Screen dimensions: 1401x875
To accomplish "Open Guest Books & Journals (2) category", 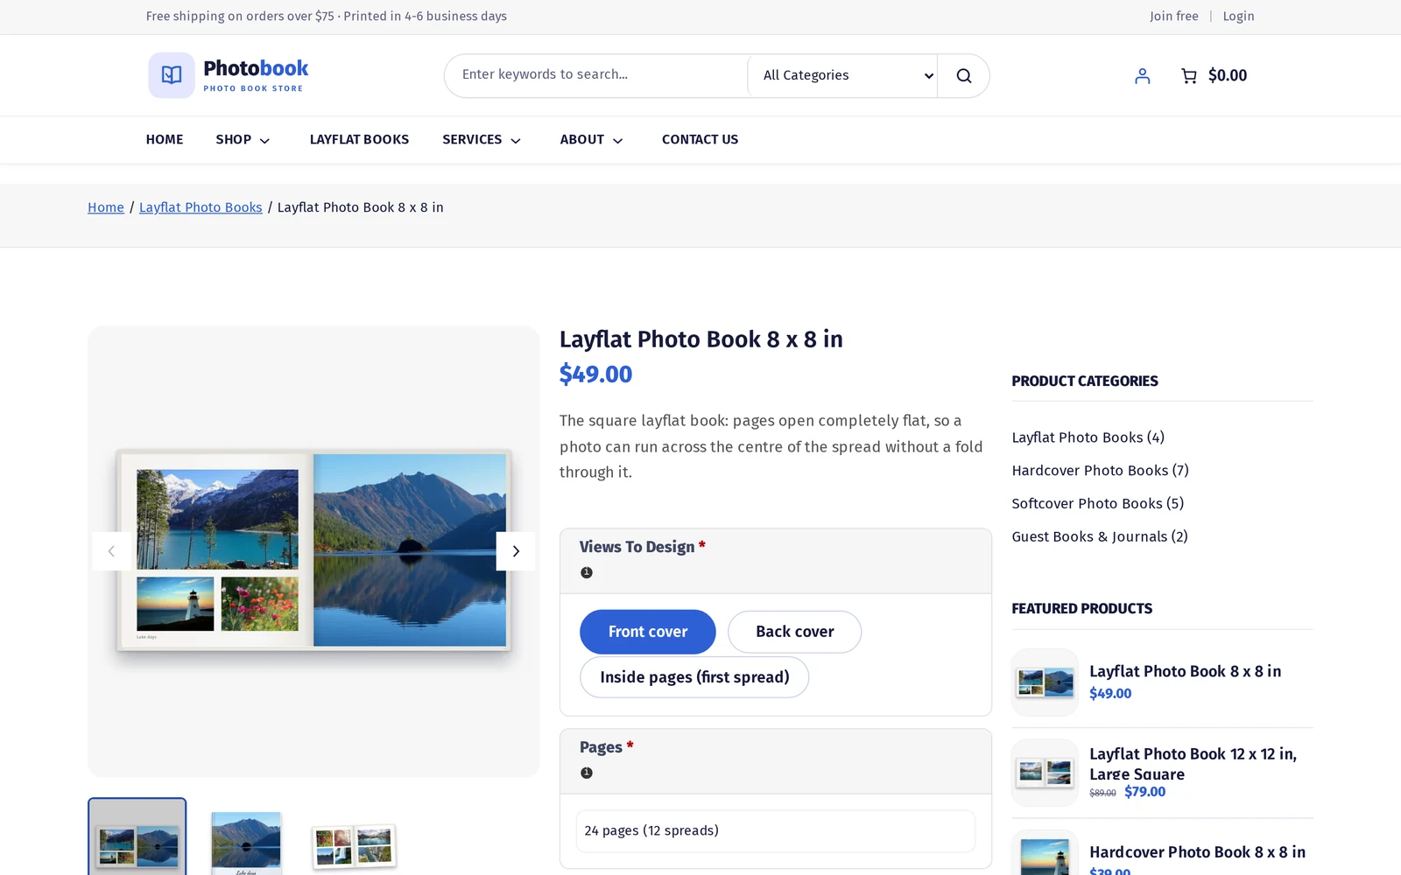I will (x=1100, y=537).
